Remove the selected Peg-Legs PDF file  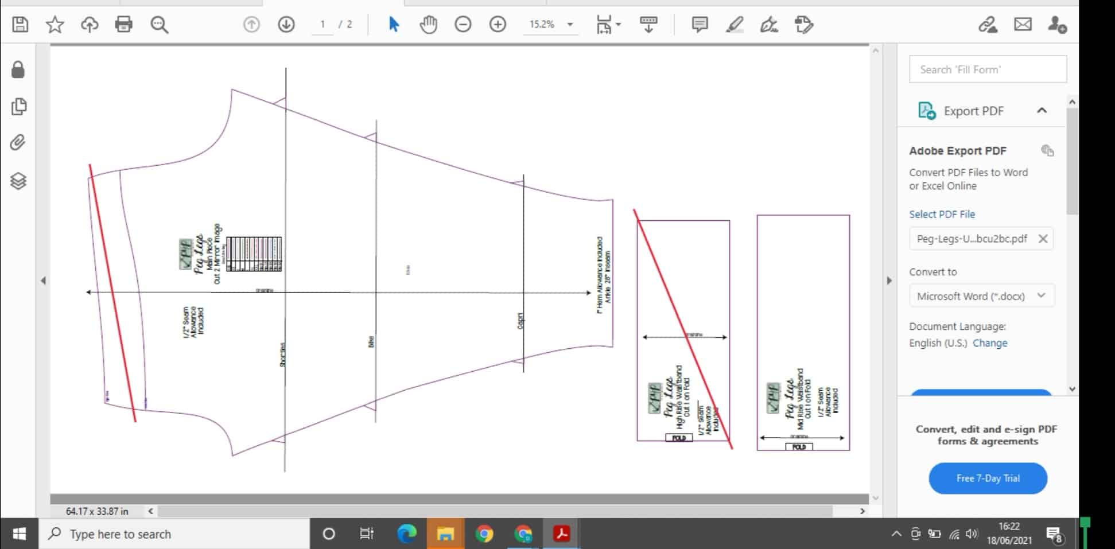1043,239
